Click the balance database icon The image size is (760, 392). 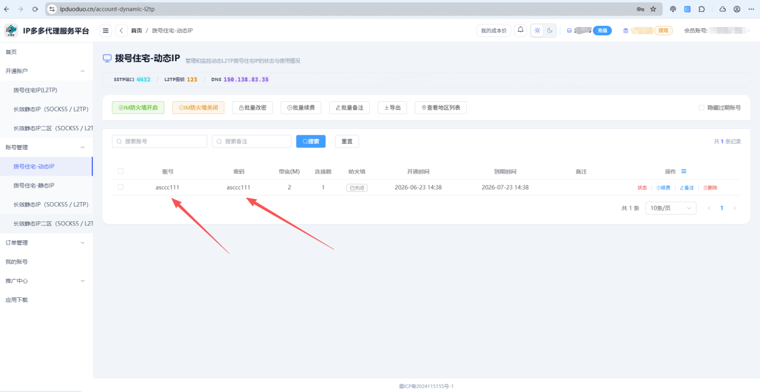(x=569, y=31)
